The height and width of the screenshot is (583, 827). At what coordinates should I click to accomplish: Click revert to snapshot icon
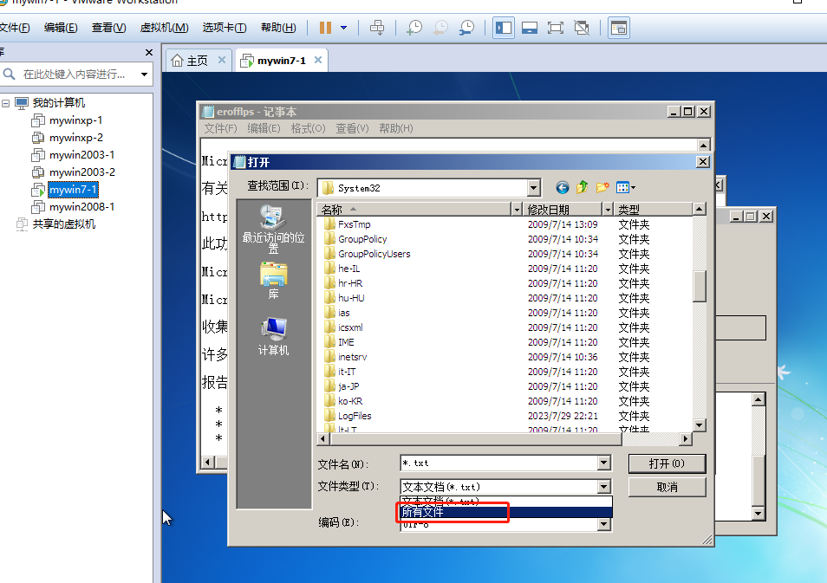pos(441,28)
